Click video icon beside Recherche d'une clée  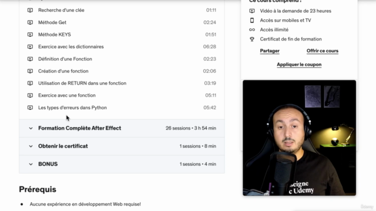pos(30,11)
